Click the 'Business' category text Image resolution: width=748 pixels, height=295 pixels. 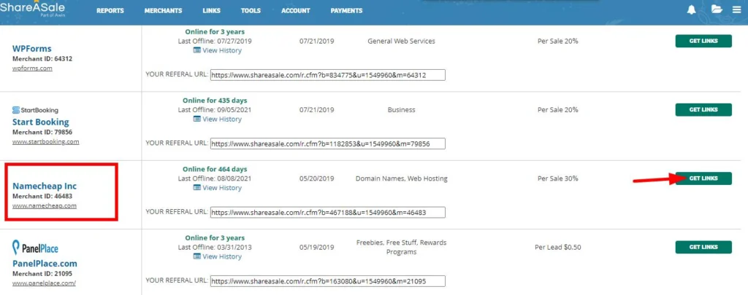point(401,109)
